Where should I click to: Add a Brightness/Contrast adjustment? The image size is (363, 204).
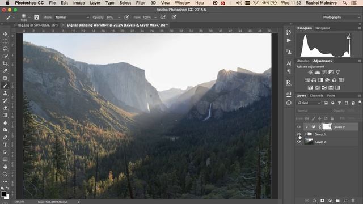tap(310, 73)
